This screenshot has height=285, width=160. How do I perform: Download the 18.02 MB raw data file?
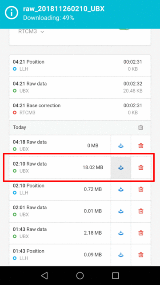pyautogui.click(x=120, y=167)
